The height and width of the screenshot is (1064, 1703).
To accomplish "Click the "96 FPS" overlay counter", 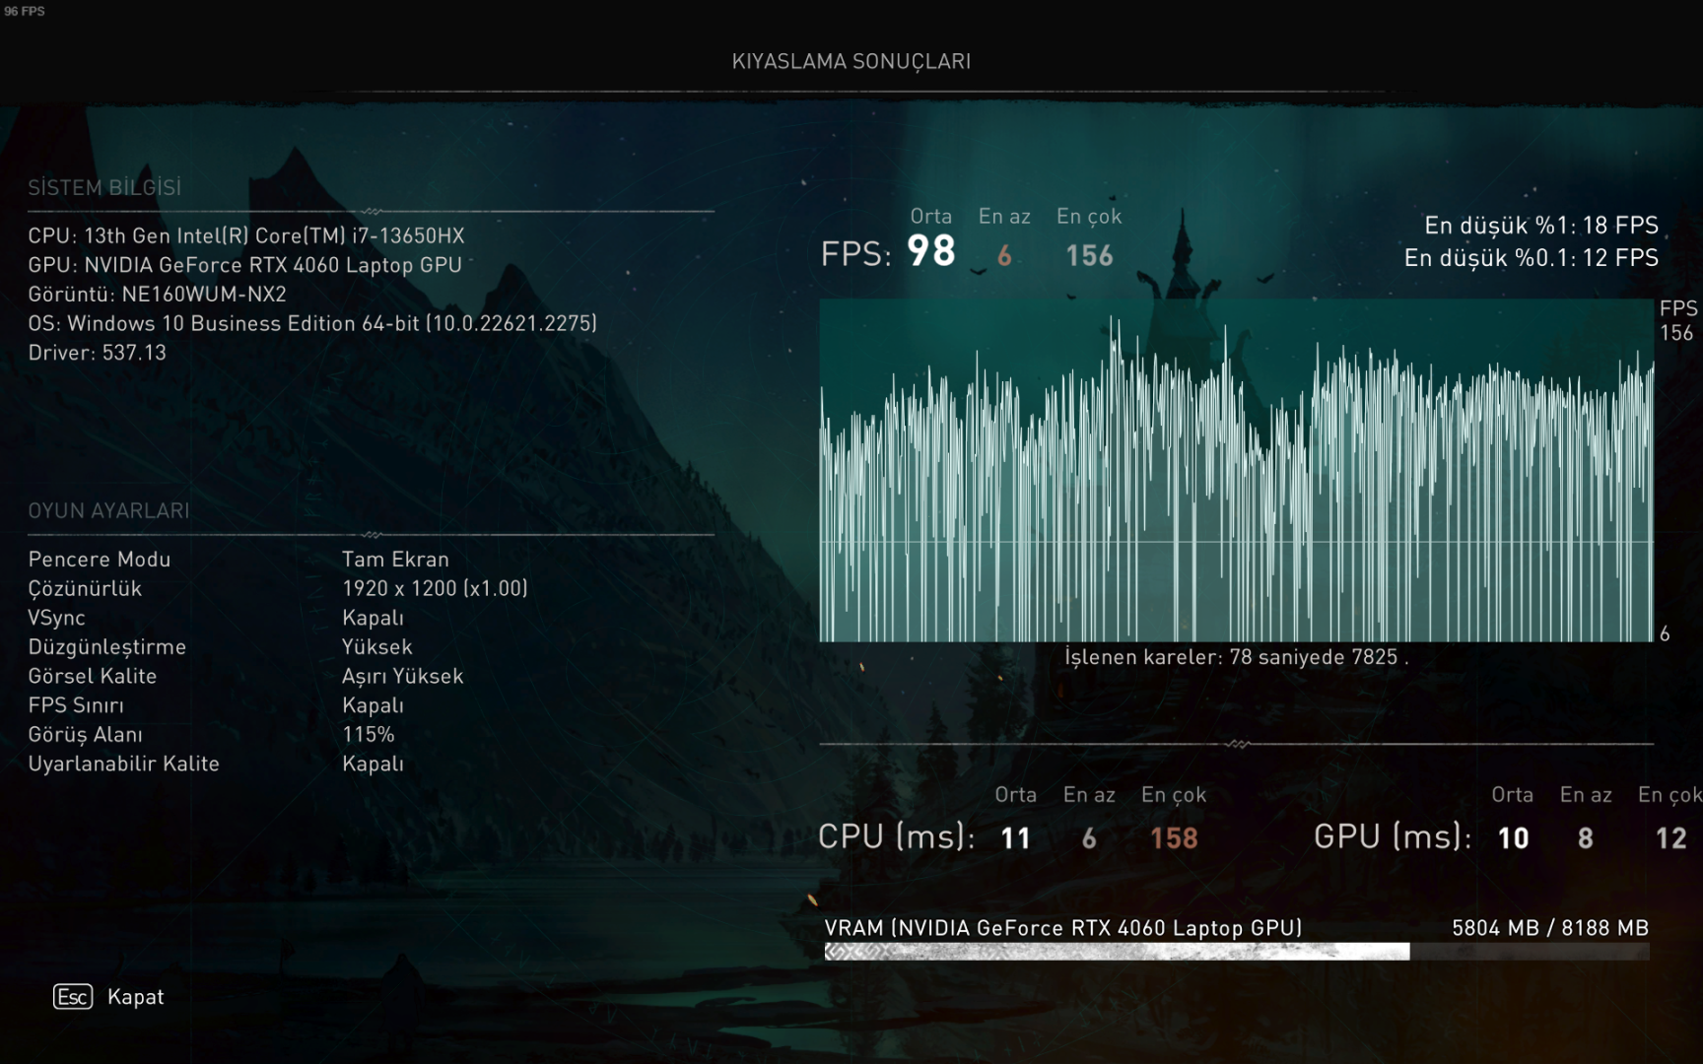I will [x=25, y=11].
